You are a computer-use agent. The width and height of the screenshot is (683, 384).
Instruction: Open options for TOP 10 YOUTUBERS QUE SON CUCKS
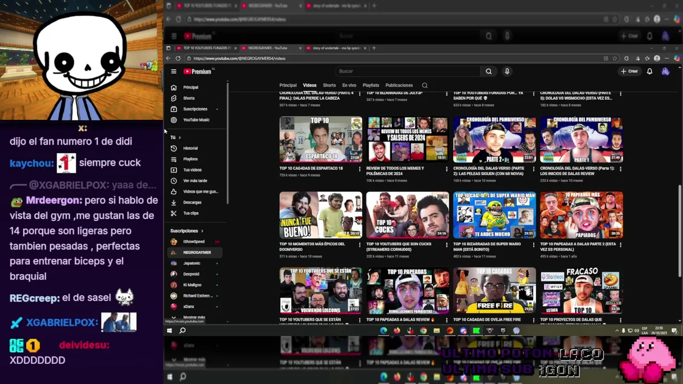click(x=447, y=245)
